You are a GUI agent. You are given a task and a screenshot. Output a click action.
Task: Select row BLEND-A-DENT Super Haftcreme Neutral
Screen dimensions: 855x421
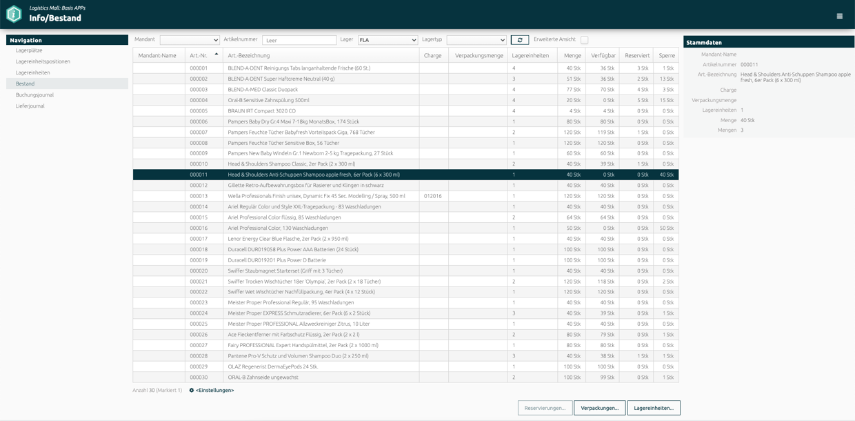click(x=405, y=79)
